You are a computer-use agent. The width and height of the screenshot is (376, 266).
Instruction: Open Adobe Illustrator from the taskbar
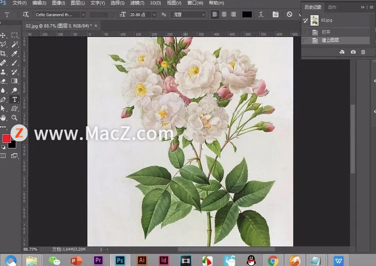tap(142, 261)
